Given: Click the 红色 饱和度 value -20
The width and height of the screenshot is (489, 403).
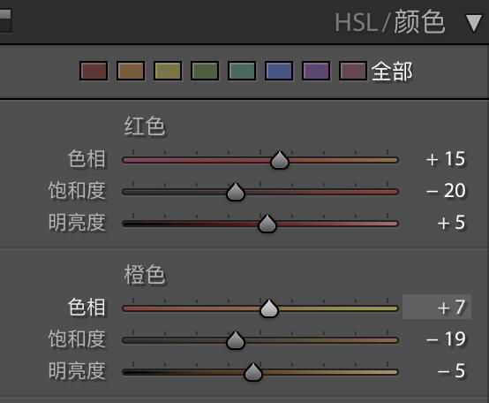Looking at the screenshot, I should [x=446, y=191].
